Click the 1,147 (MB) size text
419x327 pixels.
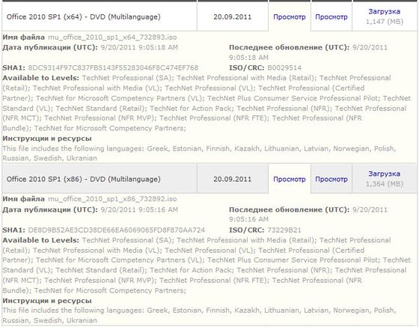(x=385, y=22)
